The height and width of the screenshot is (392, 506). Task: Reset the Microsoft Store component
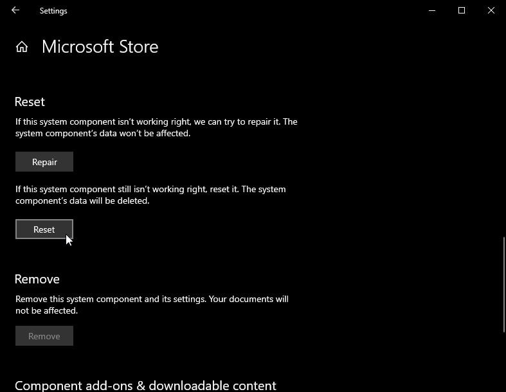point(44,229)
